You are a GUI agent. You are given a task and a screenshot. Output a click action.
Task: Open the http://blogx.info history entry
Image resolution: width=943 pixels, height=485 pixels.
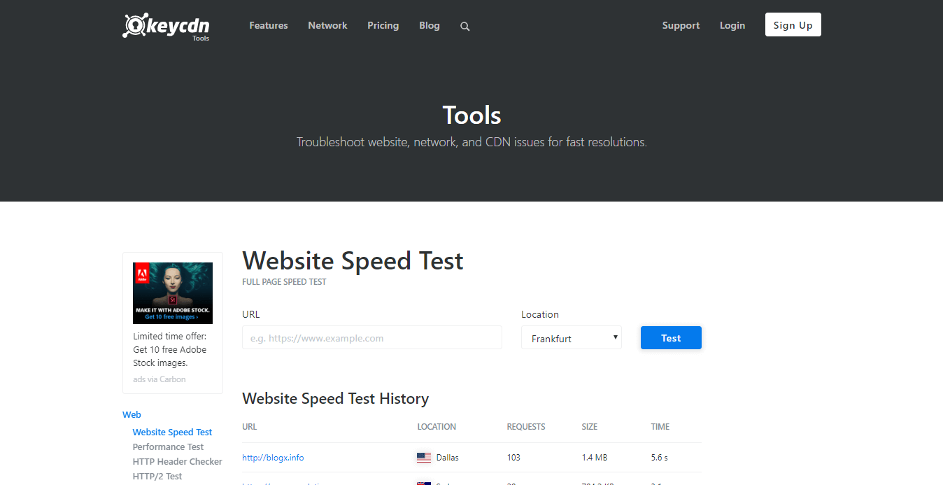[x=273, y=457]
